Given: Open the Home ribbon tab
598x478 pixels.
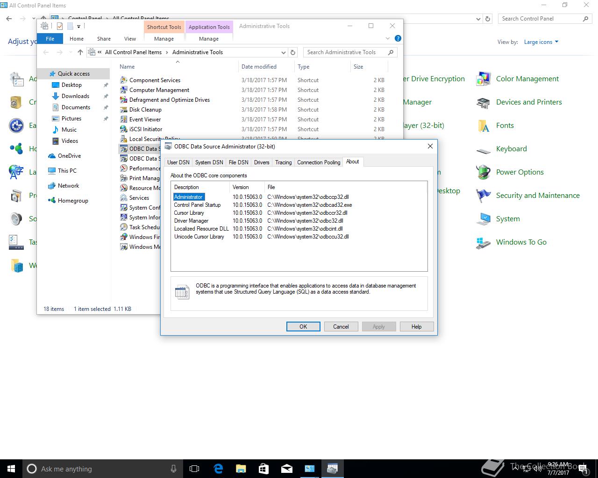Looking at the screenshot, I should (77, 39).
